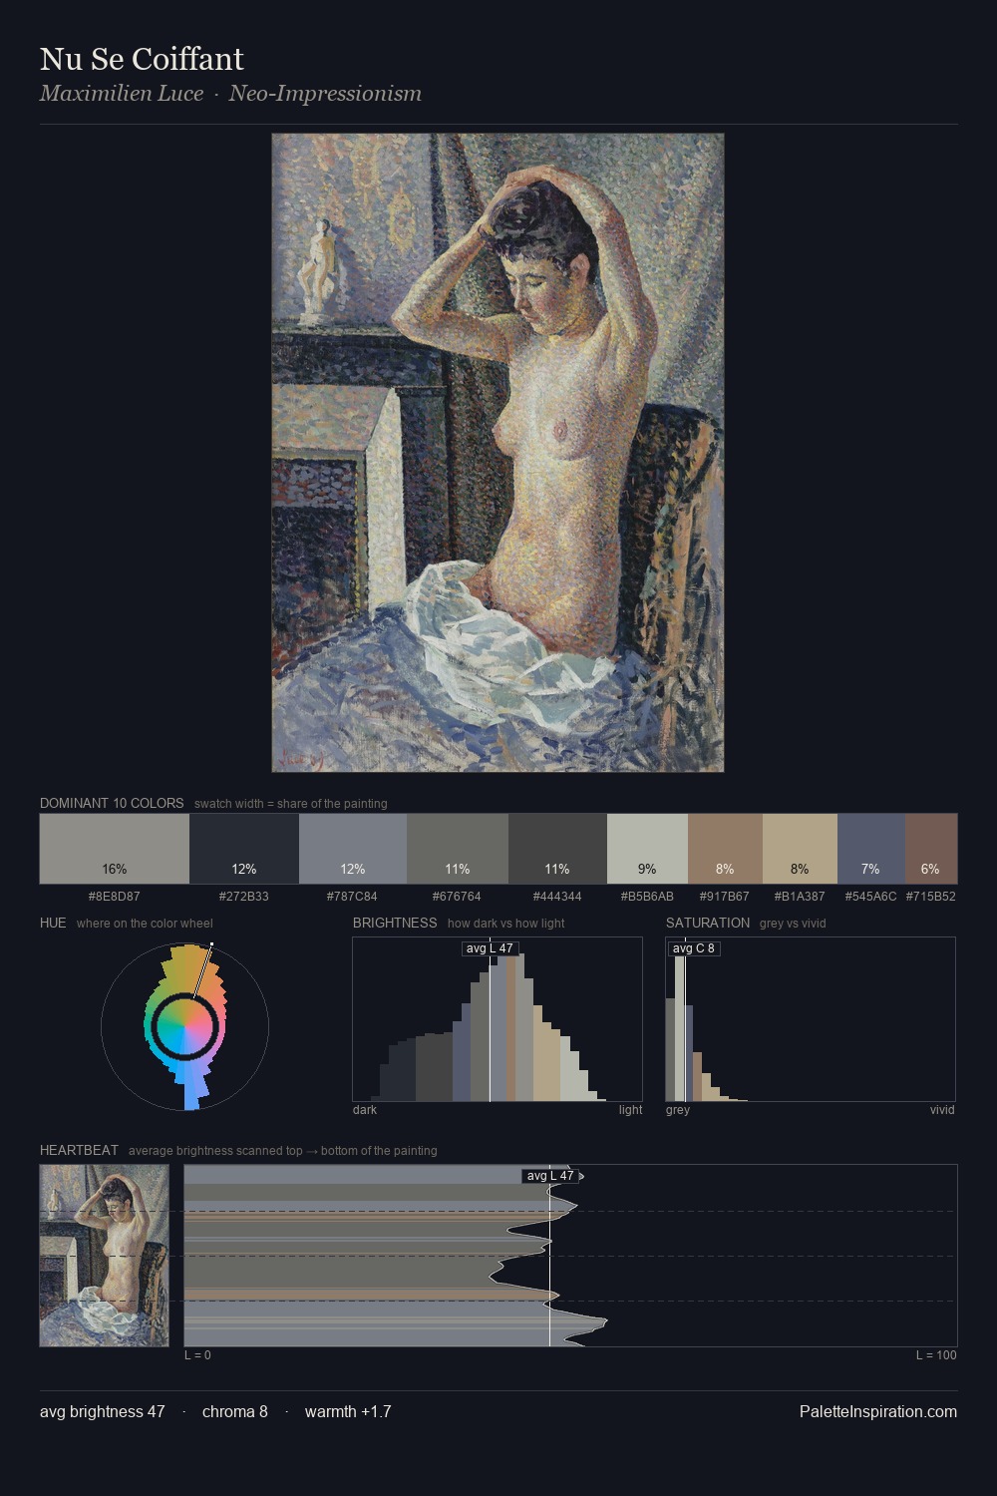
Task: Click hex code #444344 label
Action: pos(557,897)
